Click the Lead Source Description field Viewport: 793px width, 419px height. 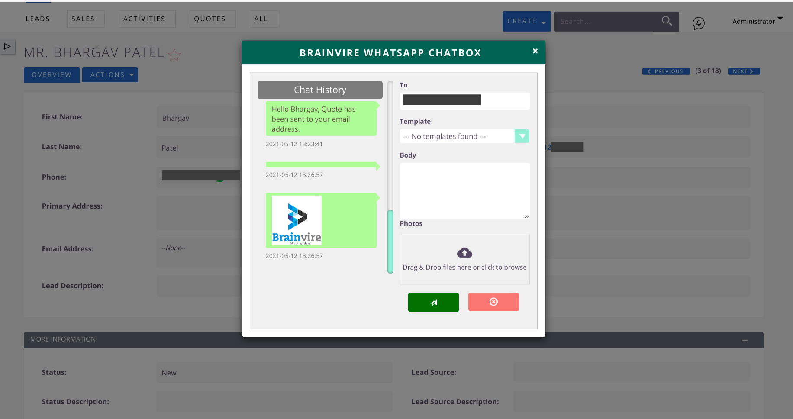pos(632,402)
